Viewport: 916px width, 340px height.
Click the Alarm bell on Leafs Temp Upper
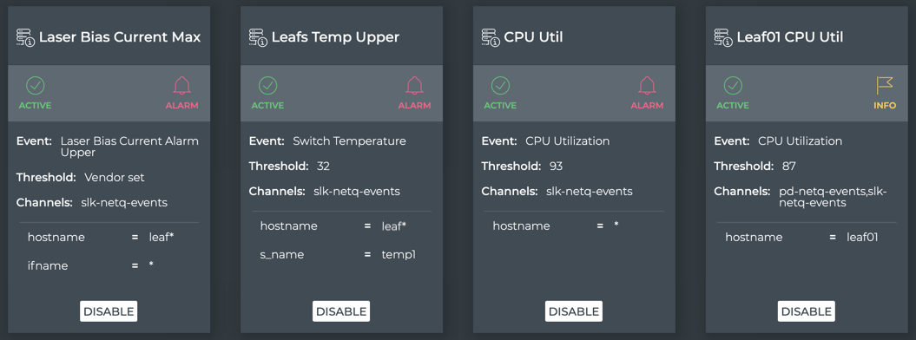414,86
